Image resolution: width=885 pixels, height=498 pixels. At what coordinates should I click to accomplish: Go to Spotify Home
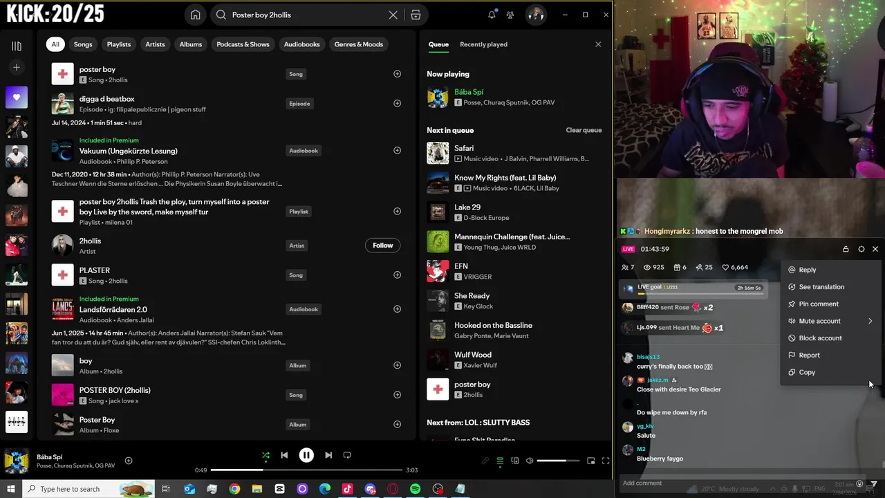click(x=196, y=15)
